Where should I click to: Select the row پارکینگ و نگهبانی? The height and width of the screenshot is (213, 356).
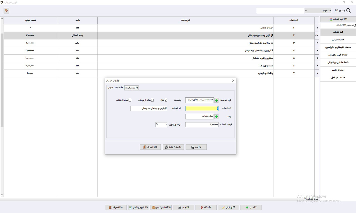161,73
